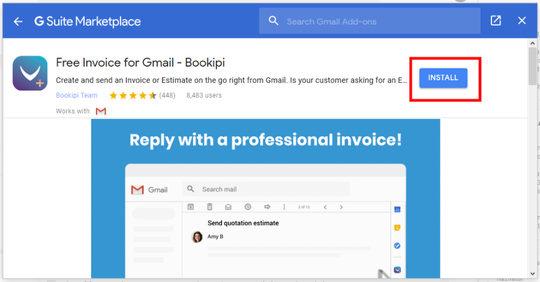Click the search magnifier icon
The image size is (540, 282).
tap(274, 21)
